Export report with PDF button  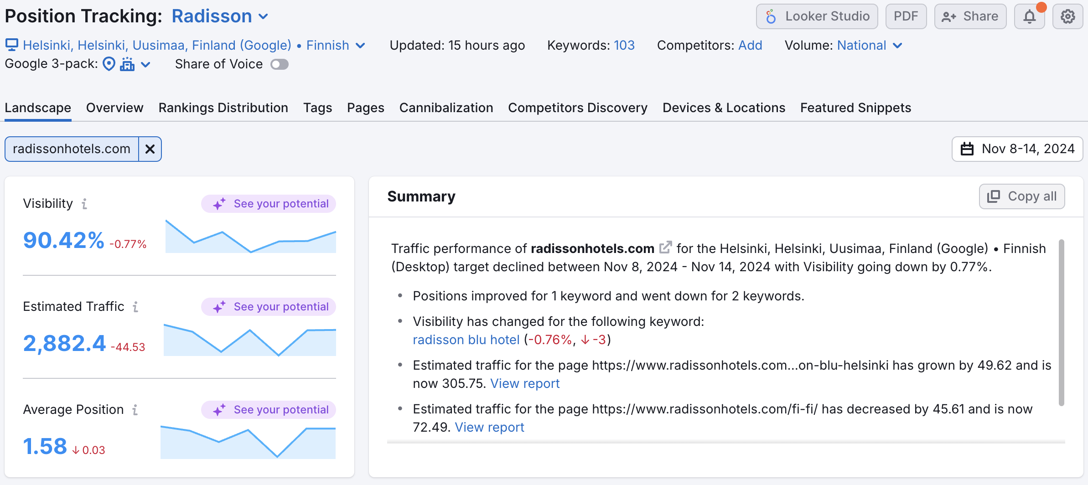[x=906, y=16]
